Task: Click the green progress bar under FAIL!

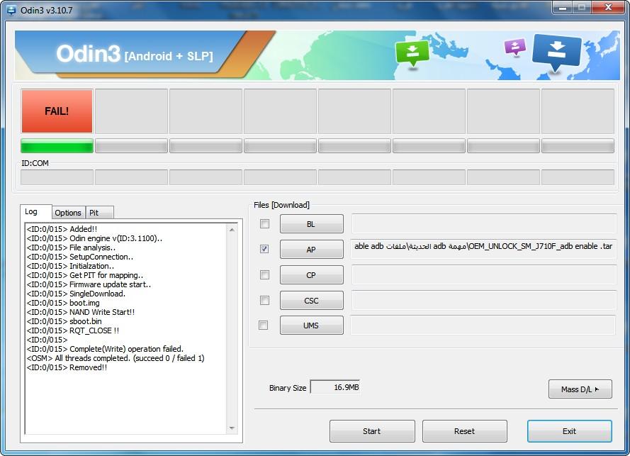Action: point(57,145)
